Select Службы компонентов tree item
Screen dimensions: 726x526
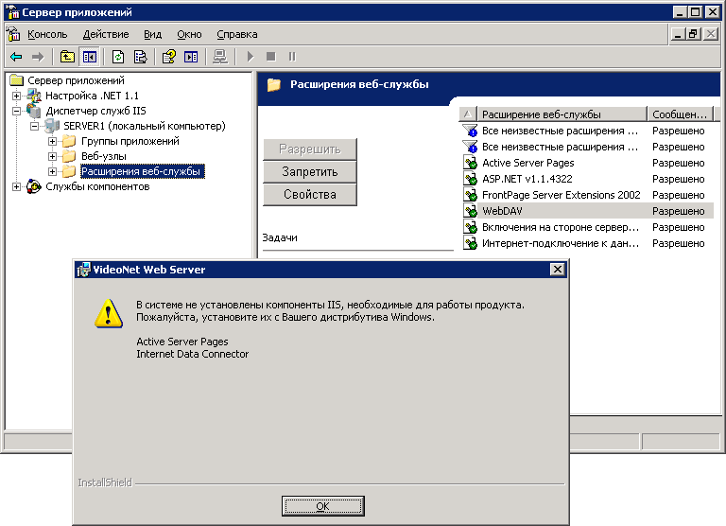click(x=97, y=186)
